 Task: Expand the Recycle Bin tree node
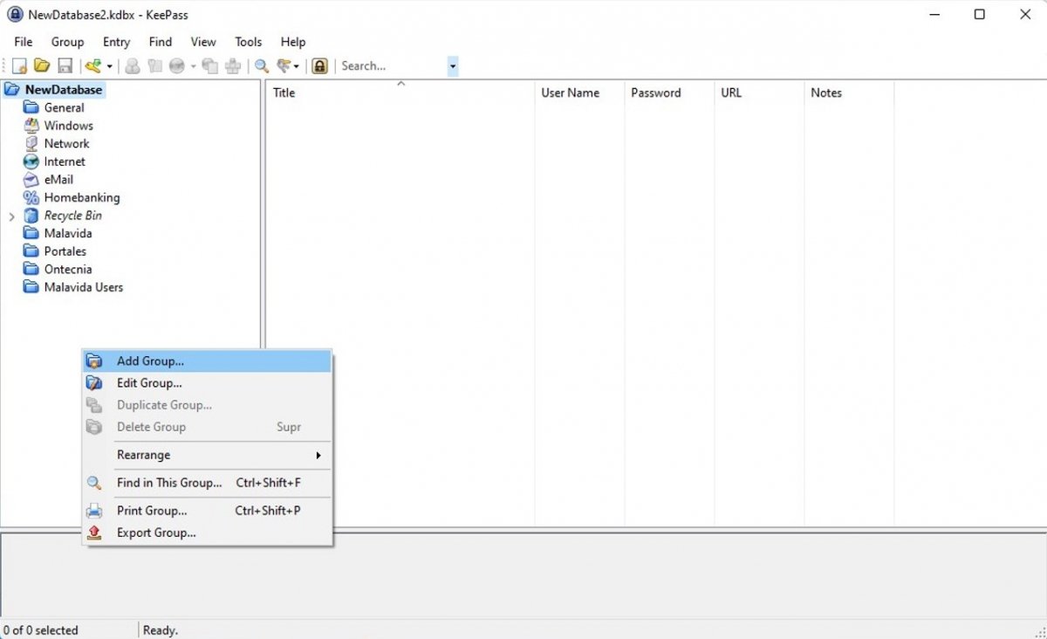click(11, 216)
